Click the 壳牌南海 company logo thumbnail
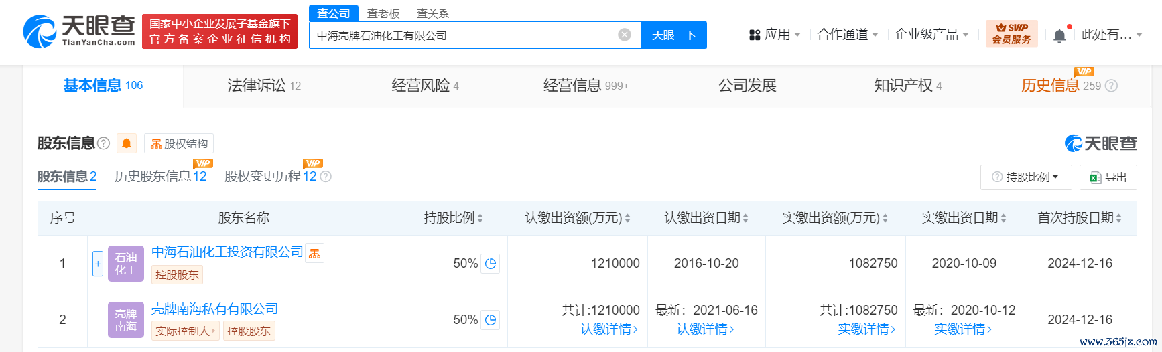The width and height of the screenshot is (1162, 352). pos(126,320)
